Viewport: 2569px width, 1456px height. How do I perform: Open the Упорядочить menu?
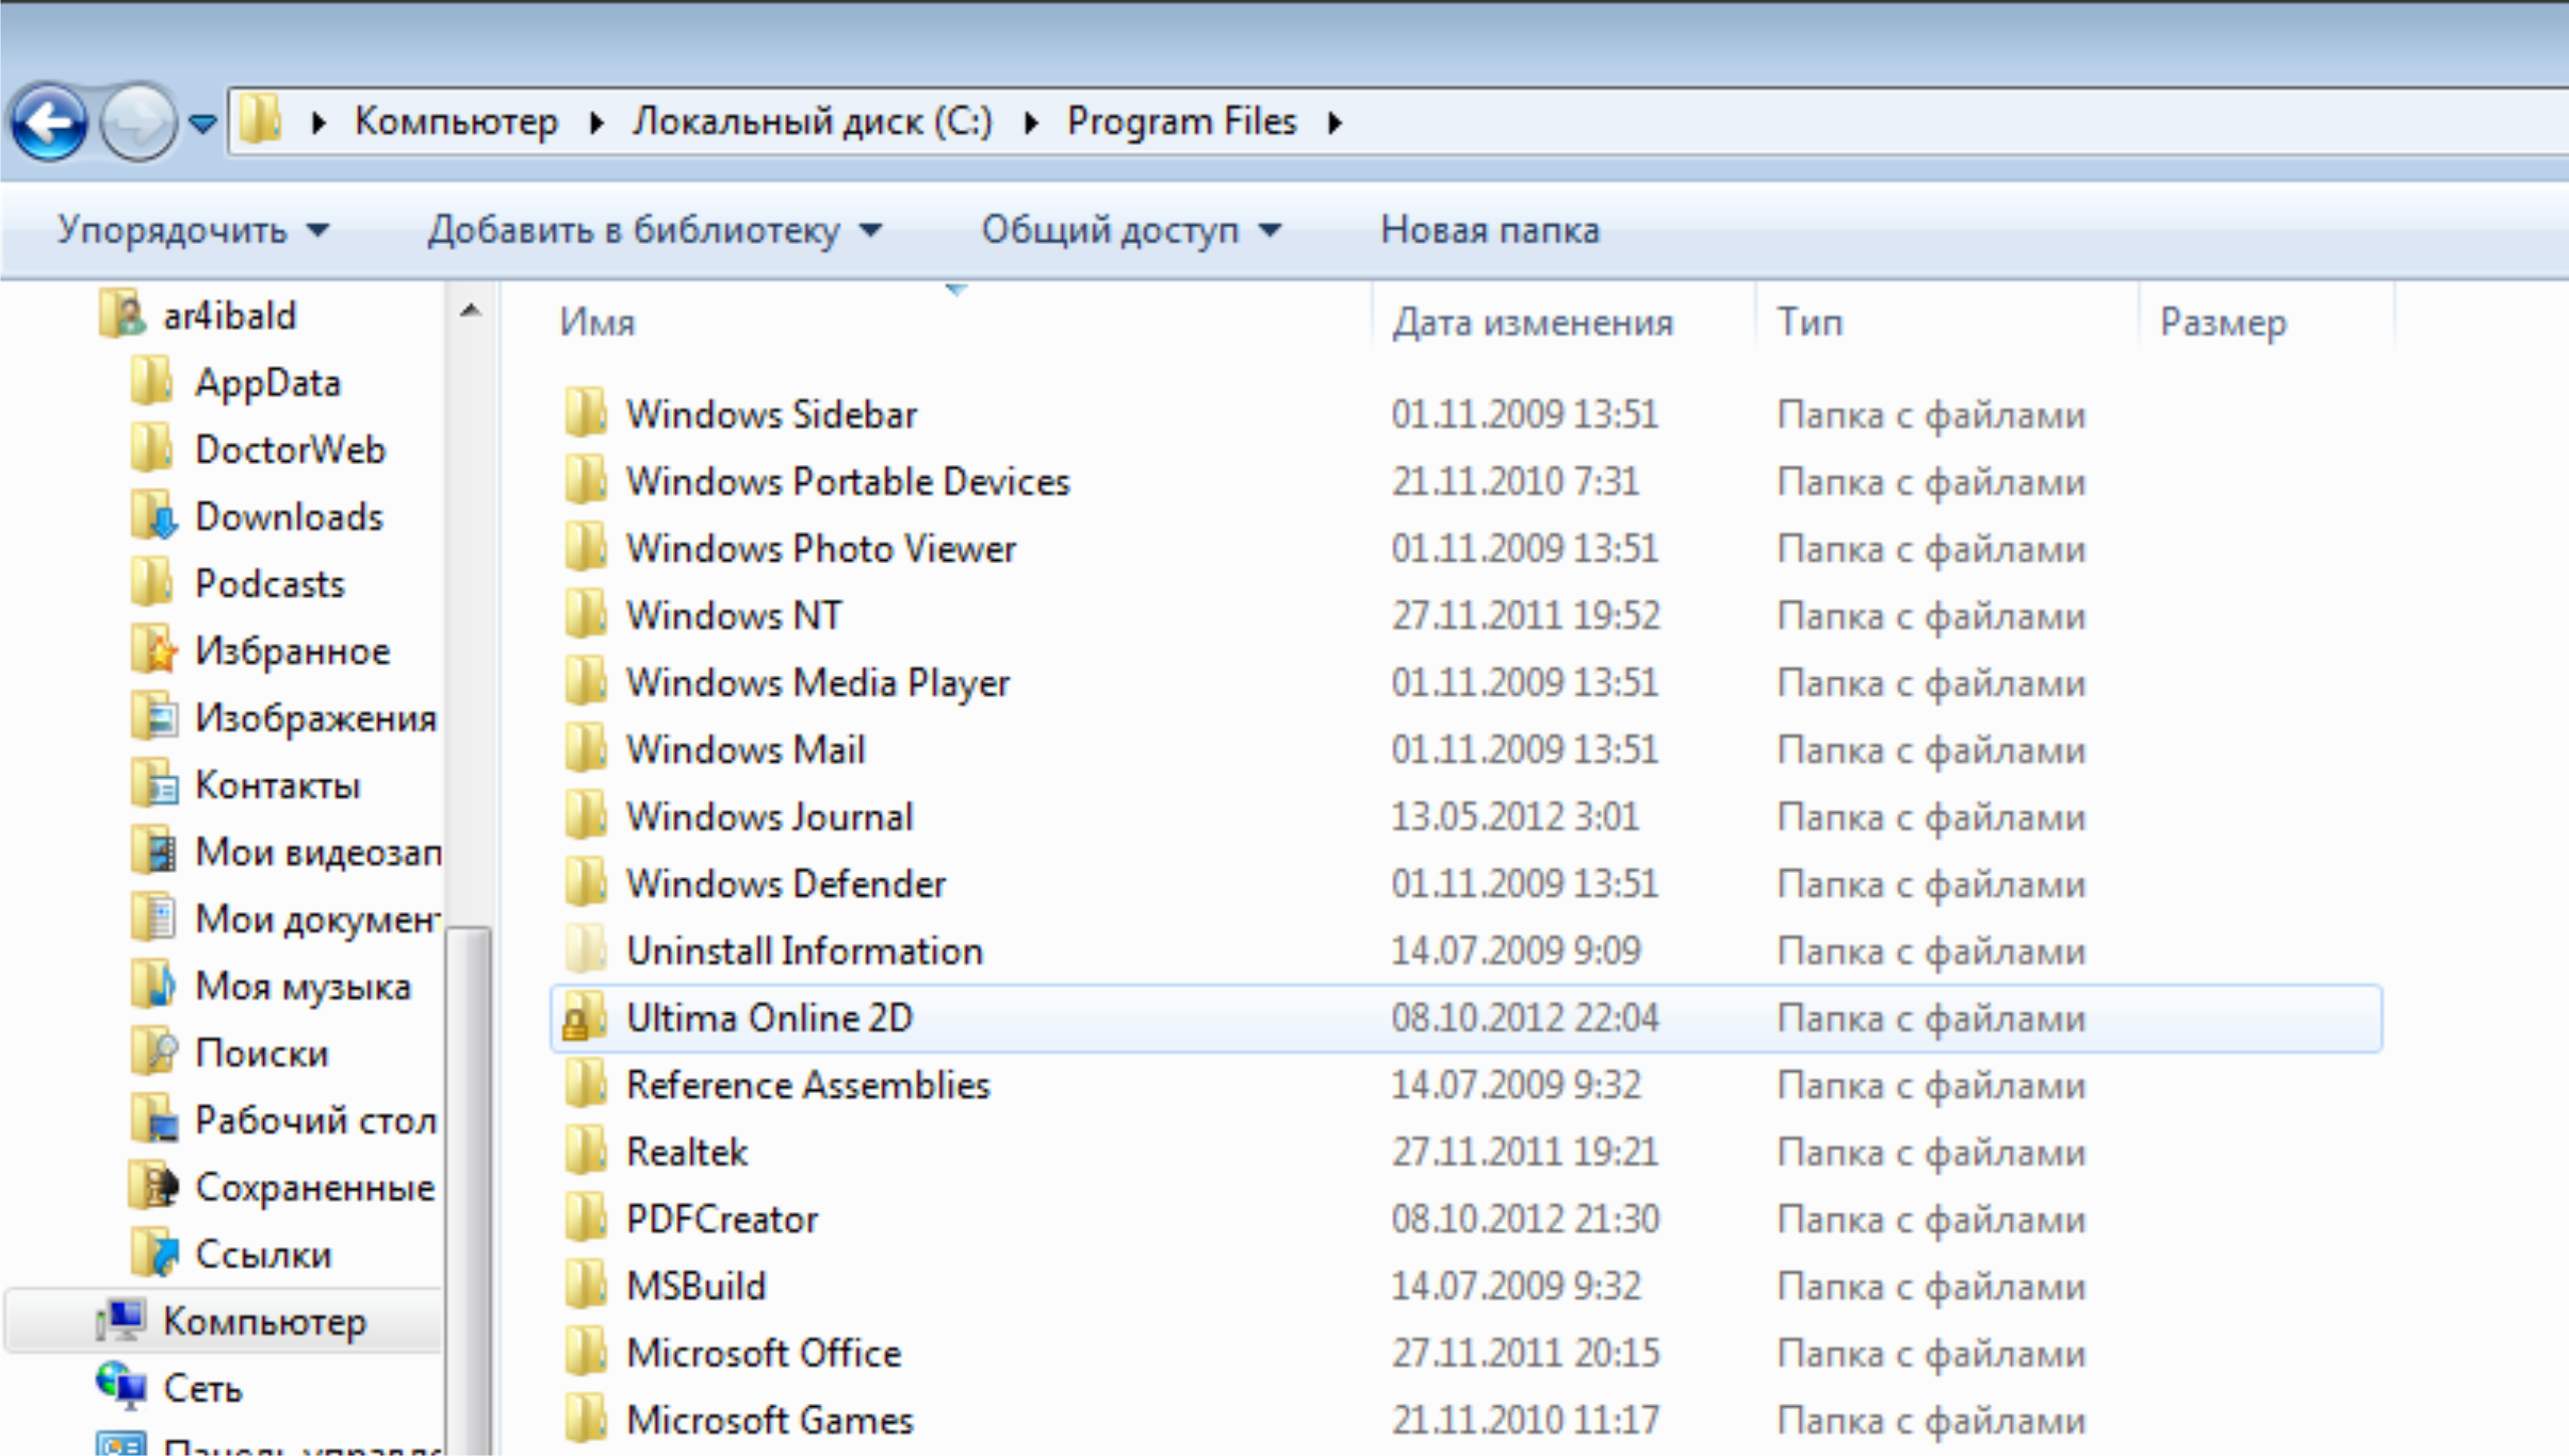click(193, 230)
